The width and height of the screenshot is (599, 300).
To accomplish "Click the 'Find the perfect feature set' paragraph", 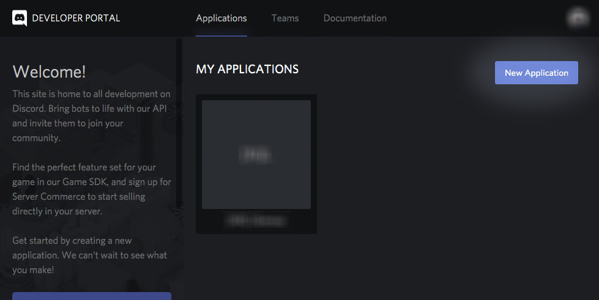I will point(92,189).
